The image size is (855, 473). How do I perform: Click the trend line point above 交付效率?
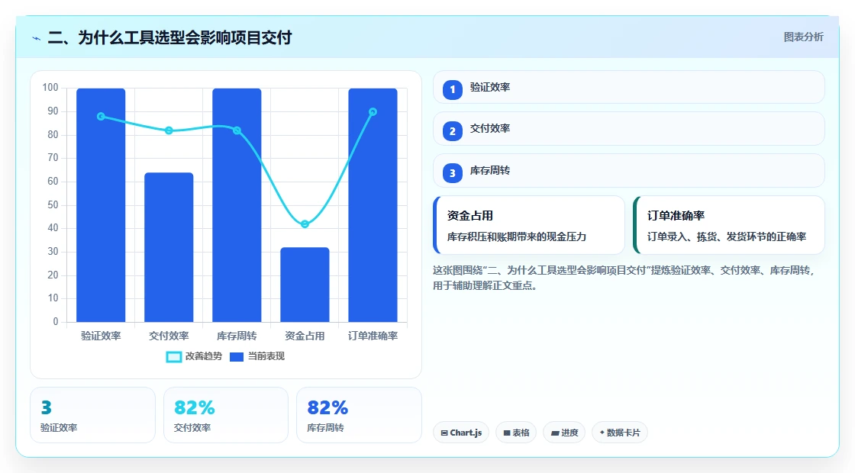click(x=169, y=130)
